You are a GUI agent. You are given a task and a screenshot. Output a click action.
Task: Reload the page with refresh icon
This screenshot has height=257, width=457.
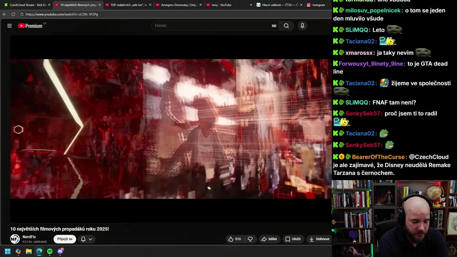pyautogui.click(x=13, y=14)
